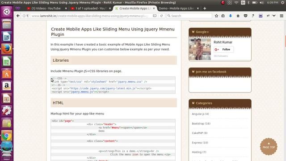Click the page vertical scrollbar thumb
286x161 pixels.
285,41
